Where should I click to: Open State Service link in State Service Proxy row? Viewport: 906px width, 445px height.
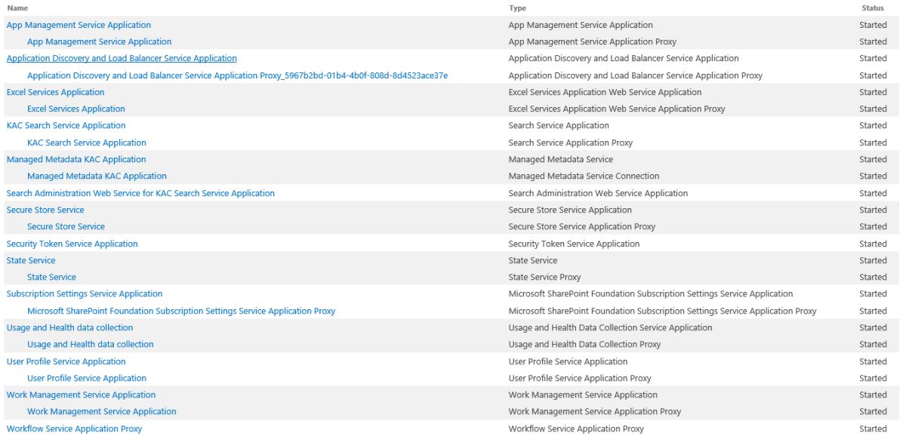51,277
